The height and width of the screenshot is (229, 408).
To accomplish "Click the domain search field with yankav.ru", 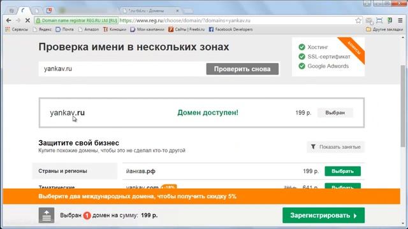I will tap(122, 69).
